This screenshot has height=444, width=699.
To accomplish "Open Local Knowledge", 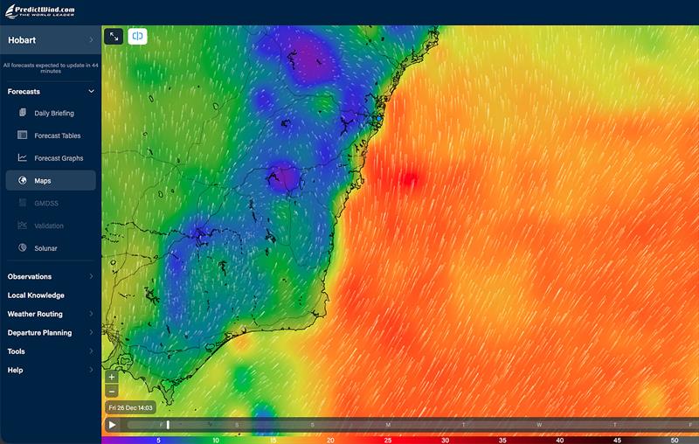I will click(x=36, y=295).
